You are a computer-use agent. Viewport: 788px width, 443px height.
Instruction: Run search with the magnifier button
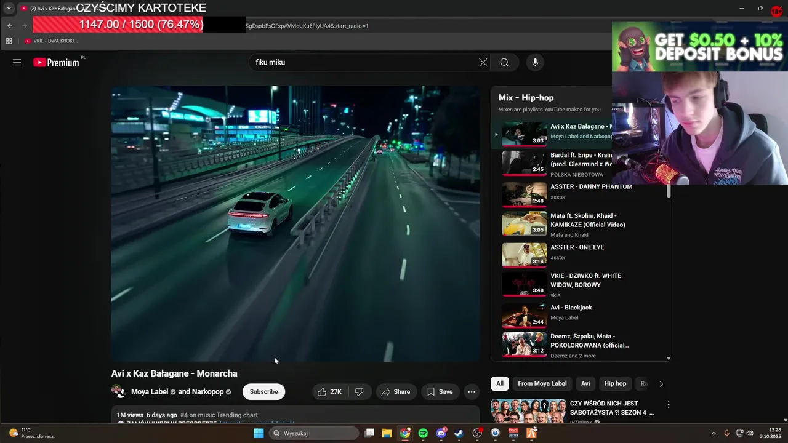(504, 62)
